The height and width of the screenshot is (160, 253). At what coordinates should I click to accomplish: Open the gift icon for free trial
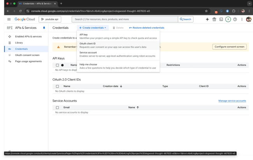pos(214,19)
